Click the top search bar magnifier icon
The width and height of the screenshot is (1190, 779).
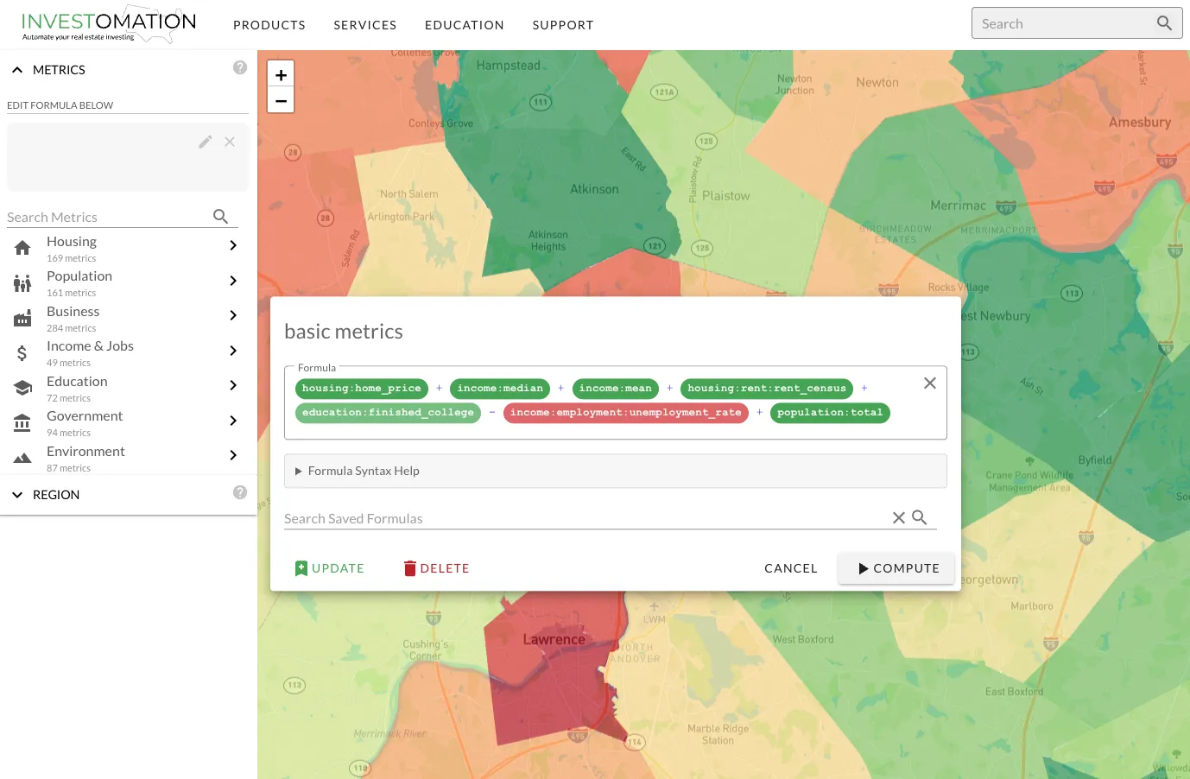pos(1164,23)
